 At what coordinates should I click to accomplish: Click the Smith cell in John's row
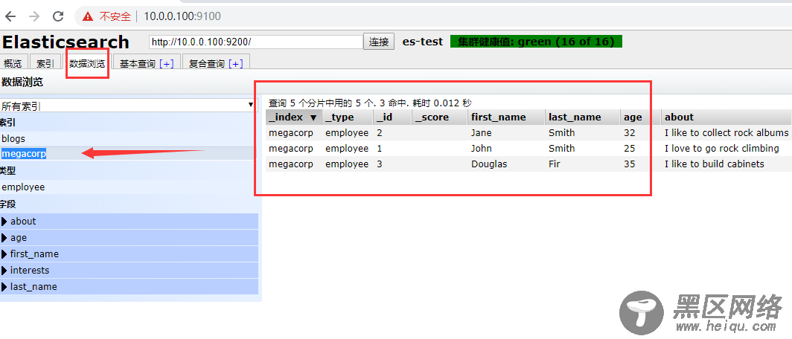coord(562,149)
